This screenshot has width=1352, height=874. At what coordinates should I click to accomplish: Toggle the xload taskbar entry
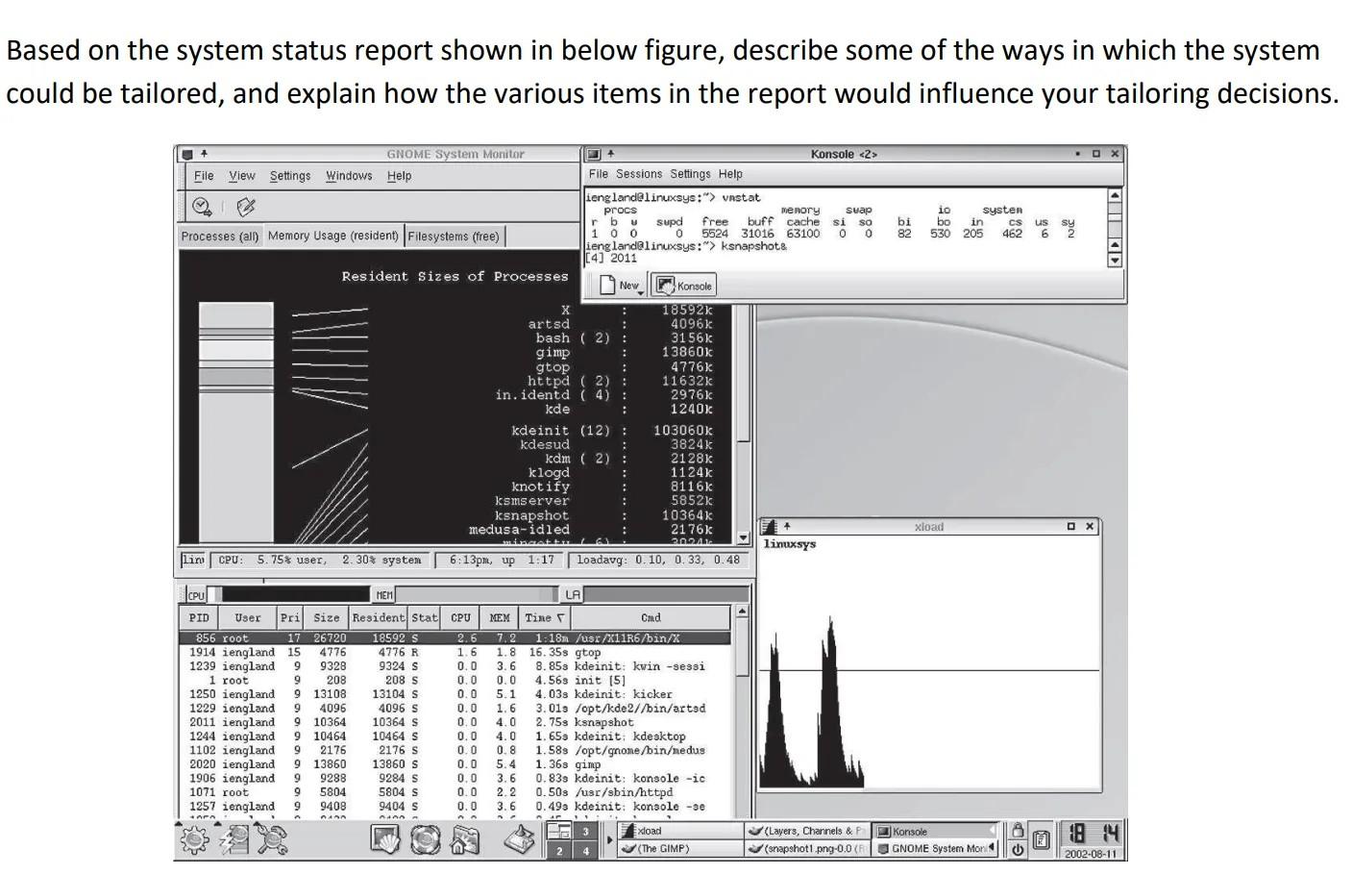[x=673, y=831]
